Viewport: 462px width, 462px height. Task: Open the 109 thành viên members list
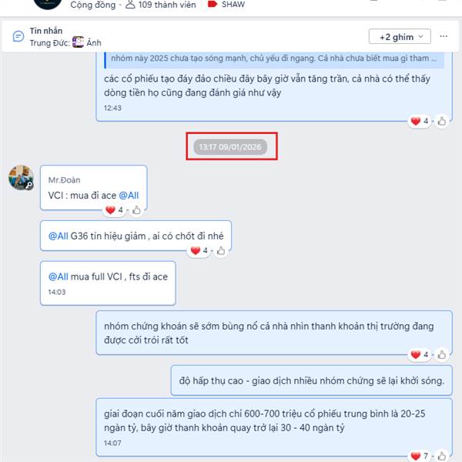point(161,5)
